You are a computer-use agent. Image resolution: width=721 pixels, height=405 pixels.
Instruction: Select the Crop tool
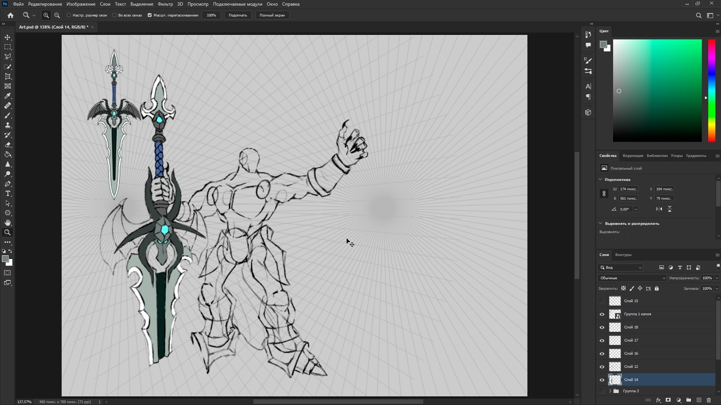tap(8, 77)
